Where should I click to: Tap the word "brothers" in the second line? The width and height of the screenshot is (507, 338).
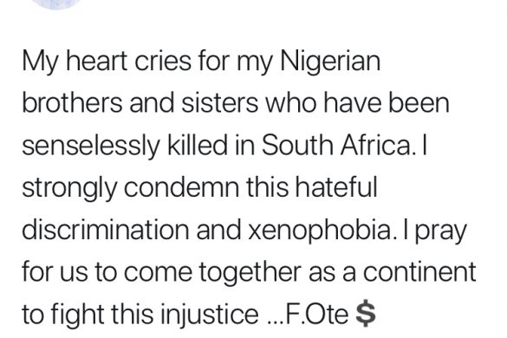[x=72, y=103]
